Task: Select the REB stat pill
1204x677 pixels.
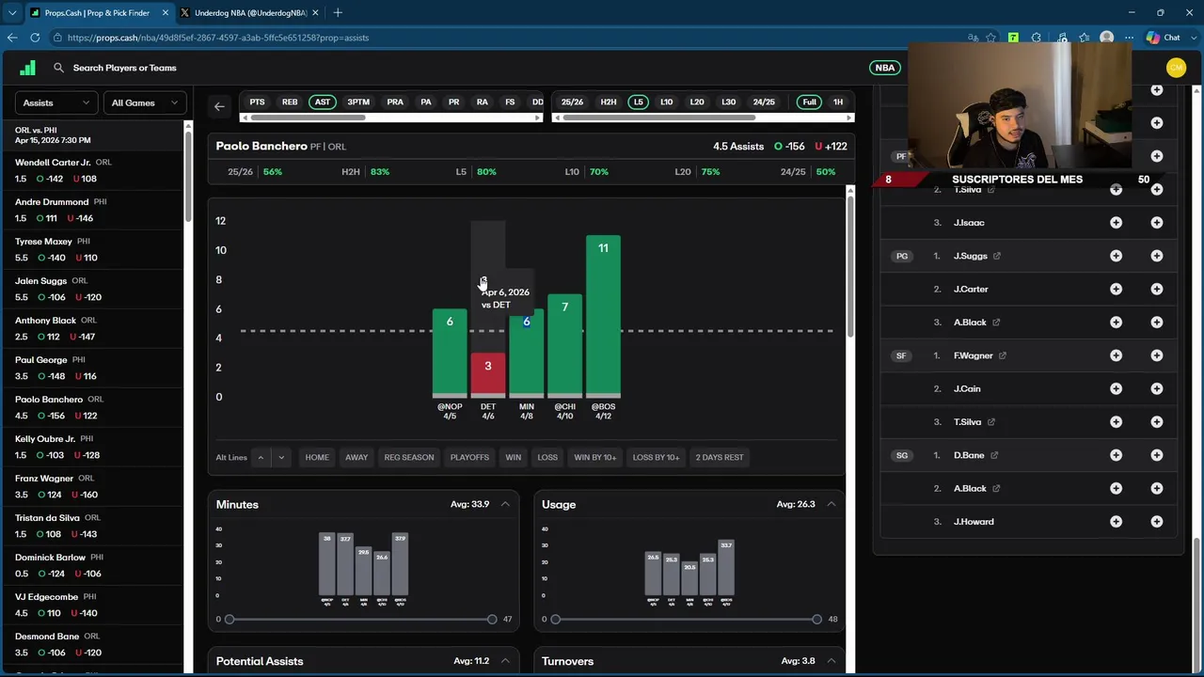Action: pos(290,102)
